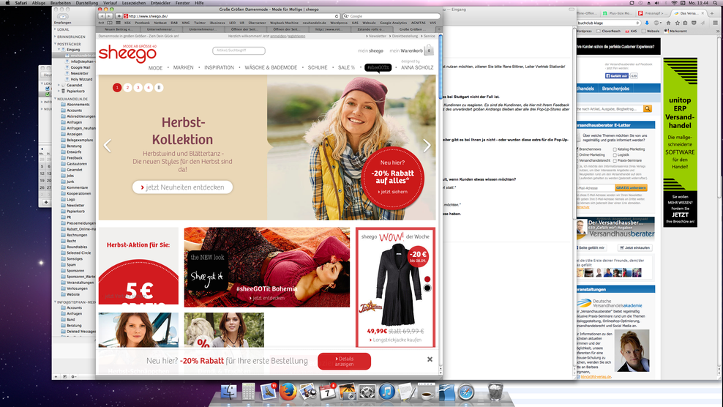Click 'Details anzeigen' red button
Image resolution: width=723 pixels, height=407 pixels.
[x=344, y=362]
